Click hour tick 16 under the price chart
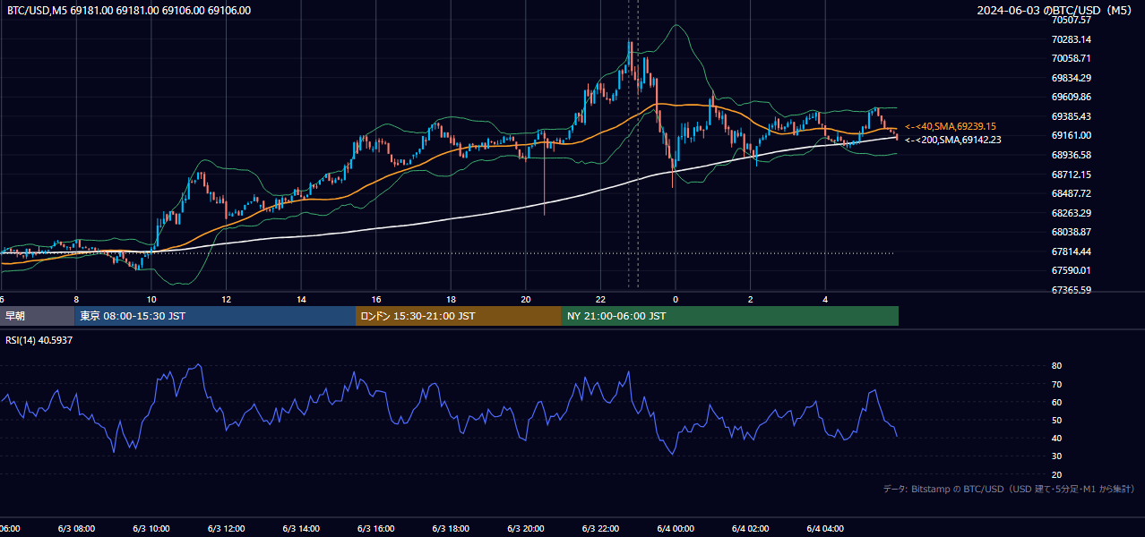1145x537 pixels. tap(376, 300)
